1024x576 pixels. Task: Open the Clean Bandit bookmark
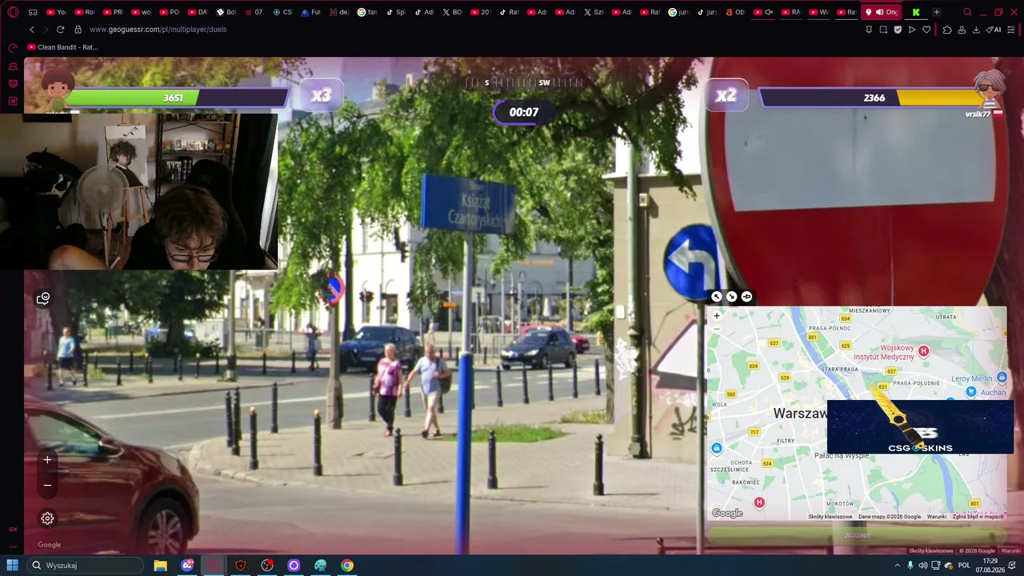62,47
